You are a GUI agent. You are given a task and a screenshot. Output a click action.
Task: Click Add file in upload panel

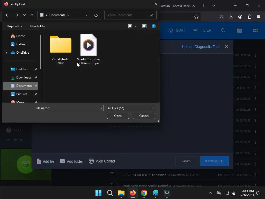click(45, 161)
